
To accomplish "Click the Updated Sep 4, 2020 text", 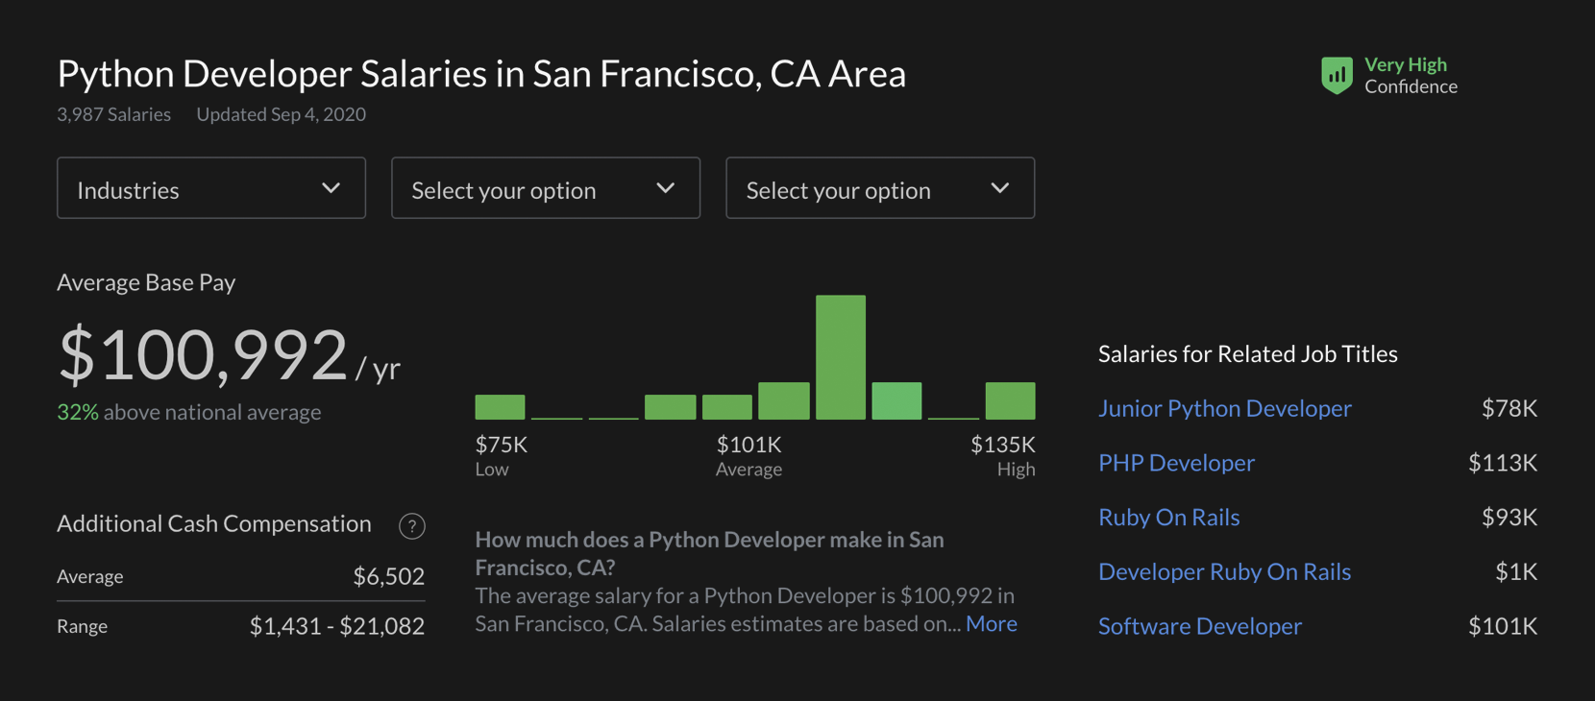I will 281,114.
